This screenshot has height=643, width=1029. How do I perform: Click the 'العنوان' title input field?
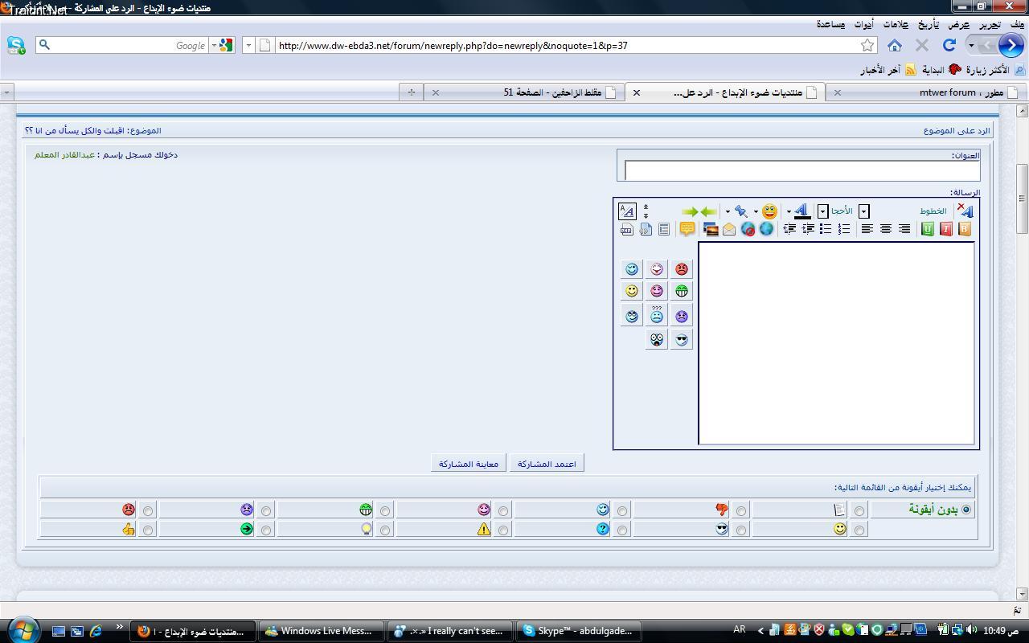801,170
